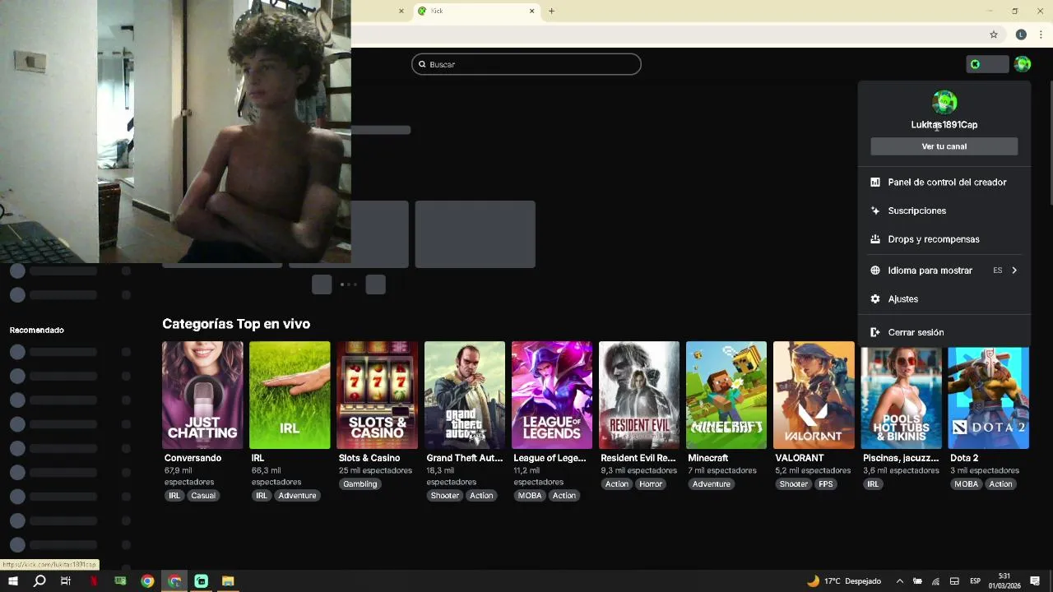This screenshot has height=592, width=1053.
Task: Open Chrome's three-dot menu
Action: (x=1041, y=35)
